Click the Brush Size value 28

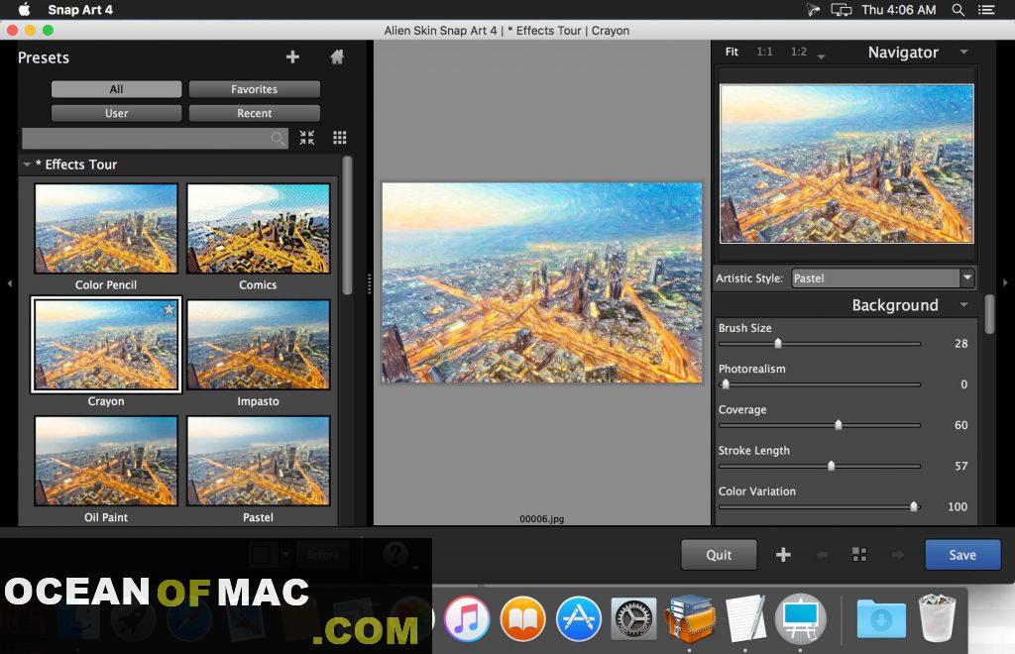[961, 344]
